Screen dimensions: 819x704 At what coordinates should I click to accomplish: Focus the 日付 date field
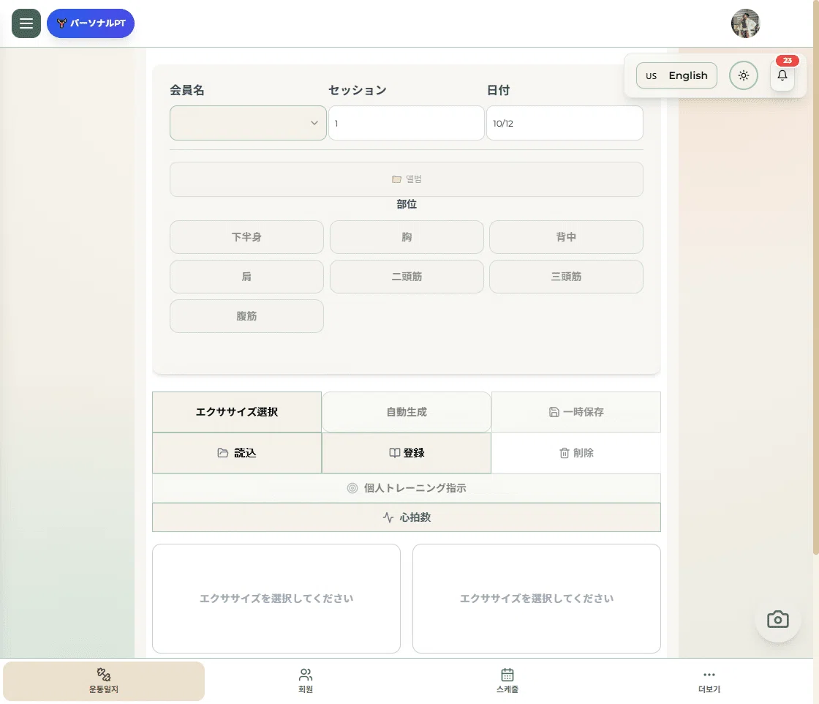tap(565, 124)
